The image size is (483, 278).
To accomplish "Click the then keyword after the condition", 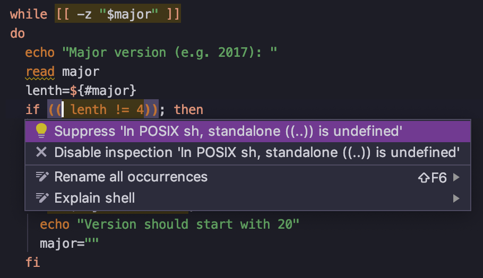I will point(188,110).
